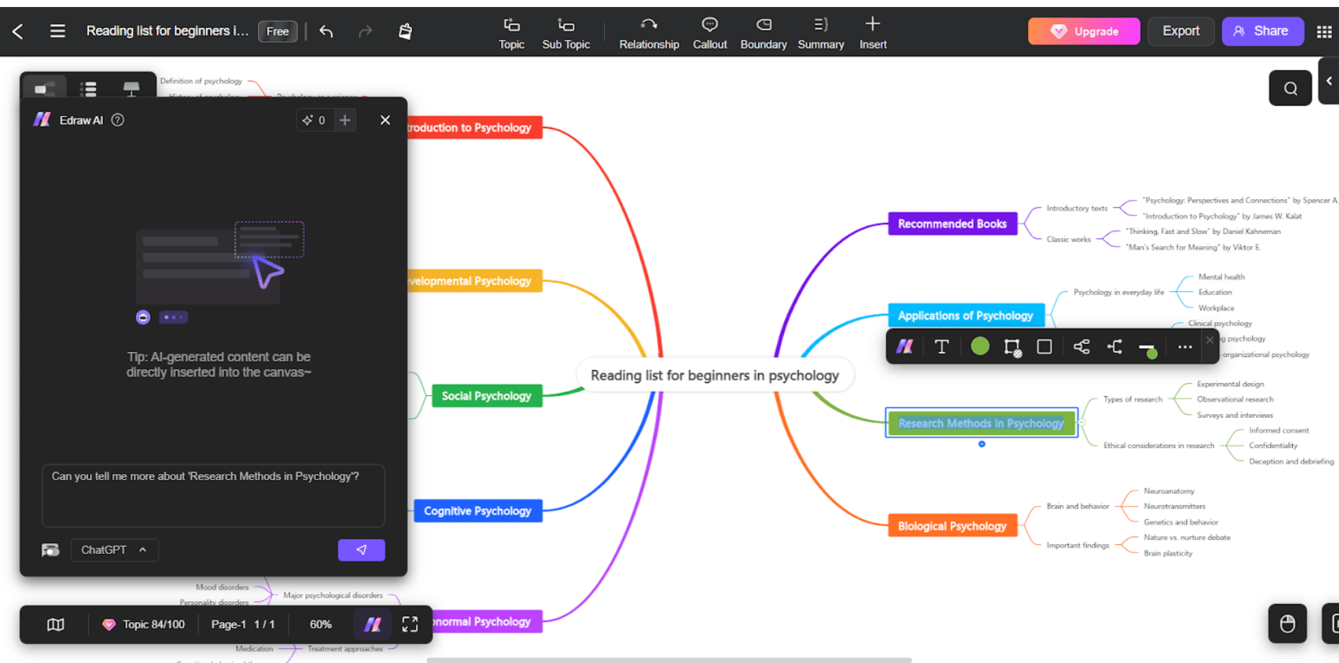Open the minimap from the bottom bar
The image size is (1339, 663).
tap(55, 624)
